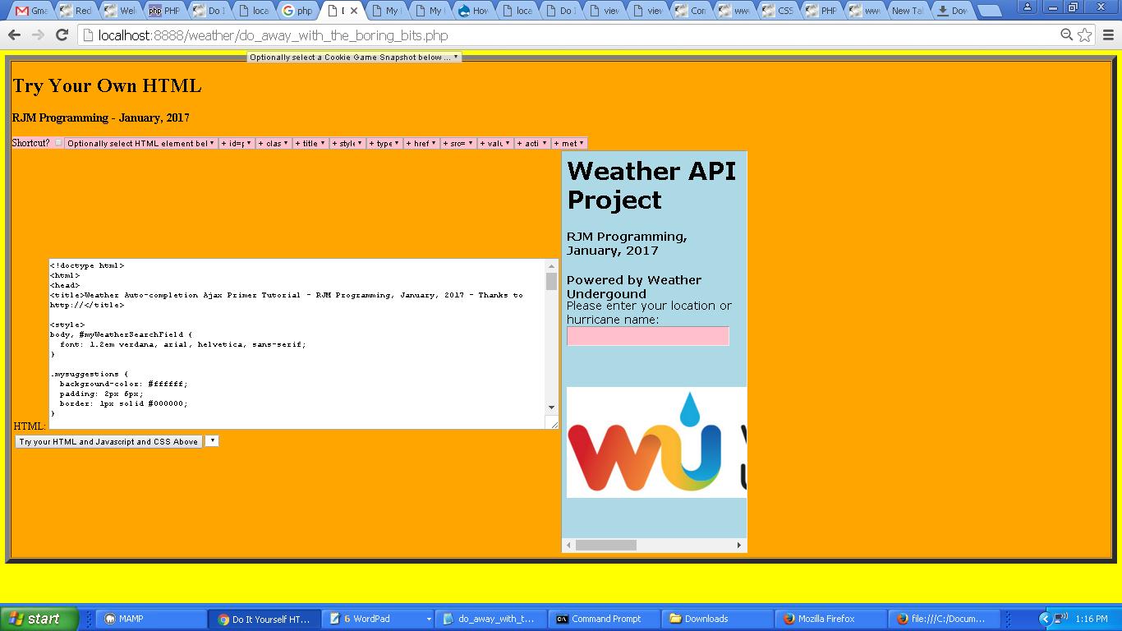The width and height of the screenshot is (1122, 631).
Task: Open the '+ action' attribute dropdown
Action: (532, 143)
